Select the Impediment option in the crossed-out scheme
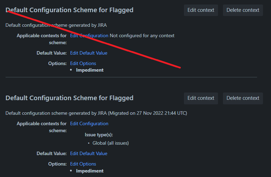Viewport: 271px width, 177px height. coord(90,70)
